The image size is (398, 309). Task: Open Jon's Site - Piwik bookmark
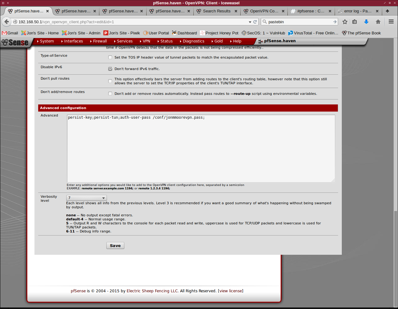pyautogui.click(x=122, y=33)
